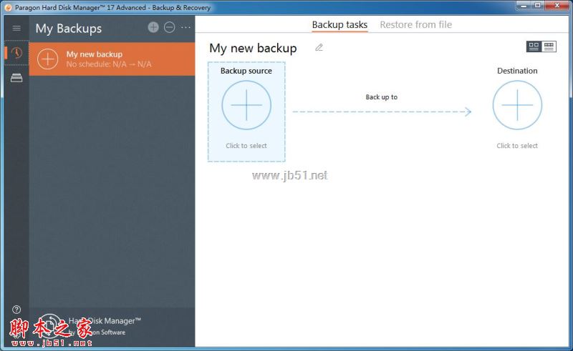Open the hamburger menu in the sidebar
Viewport: 573px width, 351px height.
point(16,28)
